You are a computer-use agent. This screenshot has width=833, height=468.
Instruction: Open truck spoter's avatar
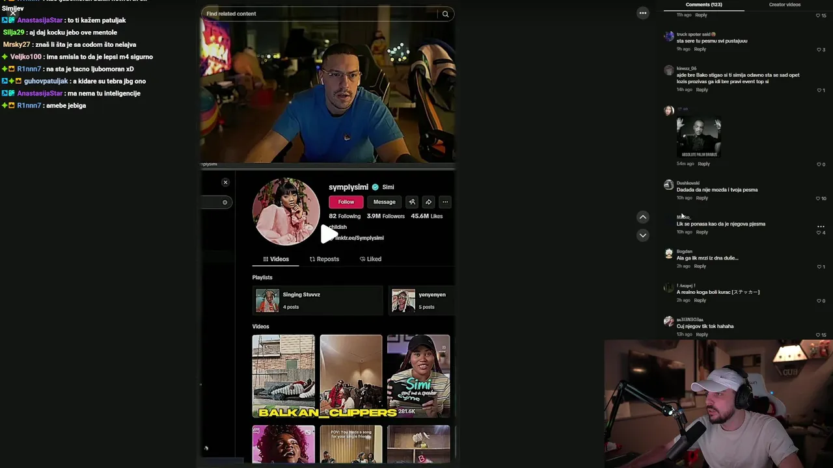click(668, 36)
